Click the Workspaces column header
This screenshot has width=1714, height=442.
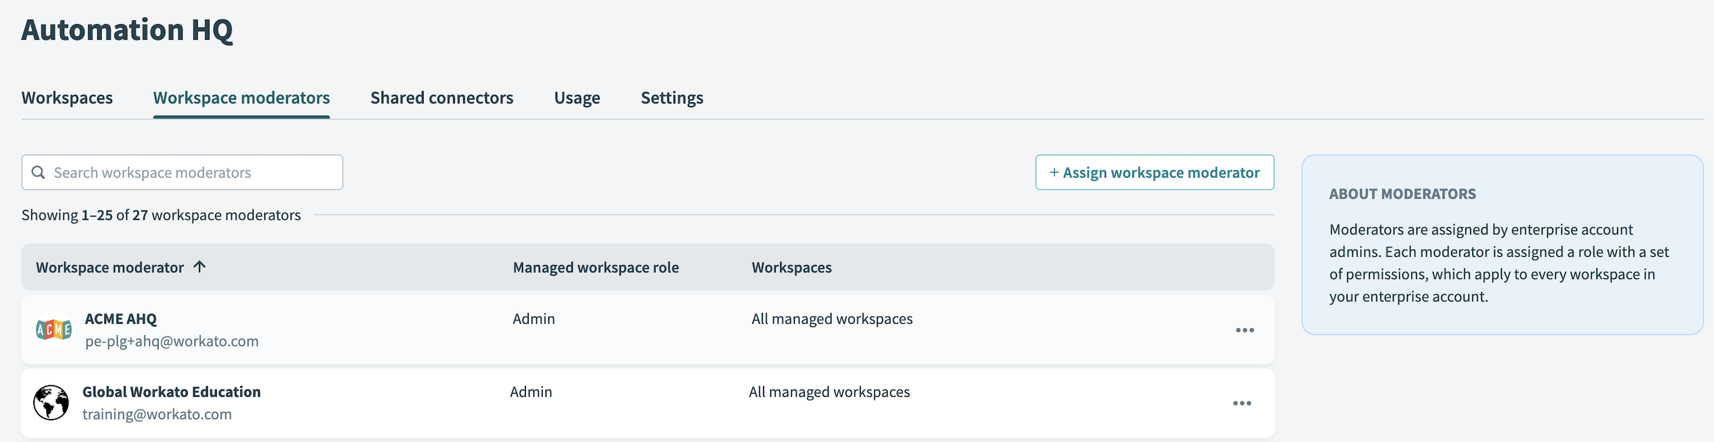point(791,268)
